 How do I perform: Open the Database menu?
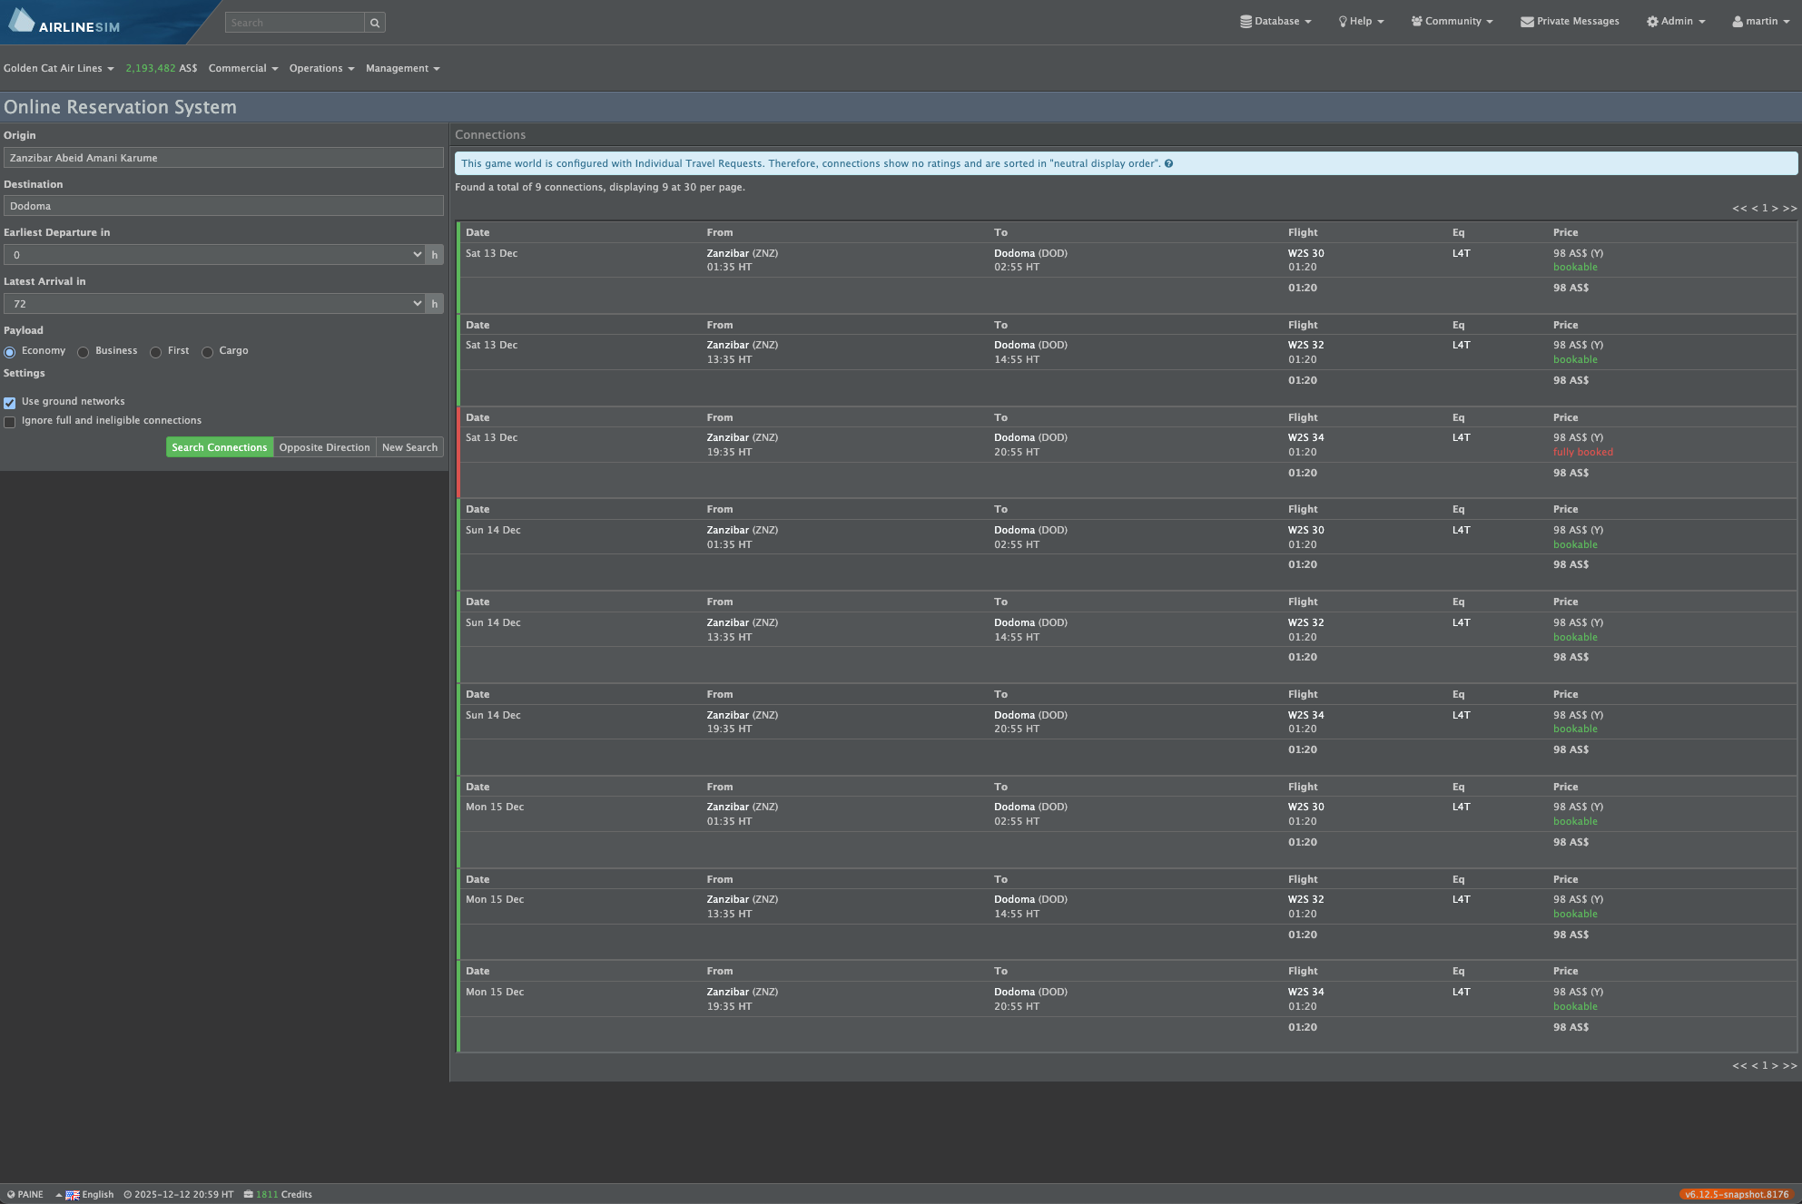(x=1275, y=22)
